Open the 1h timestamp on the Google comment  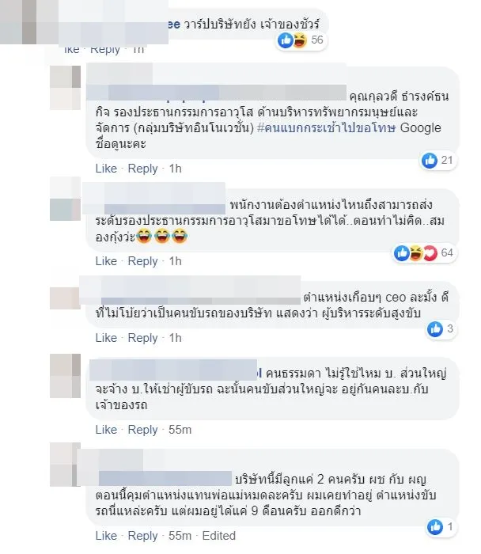[x=175, y=169]
